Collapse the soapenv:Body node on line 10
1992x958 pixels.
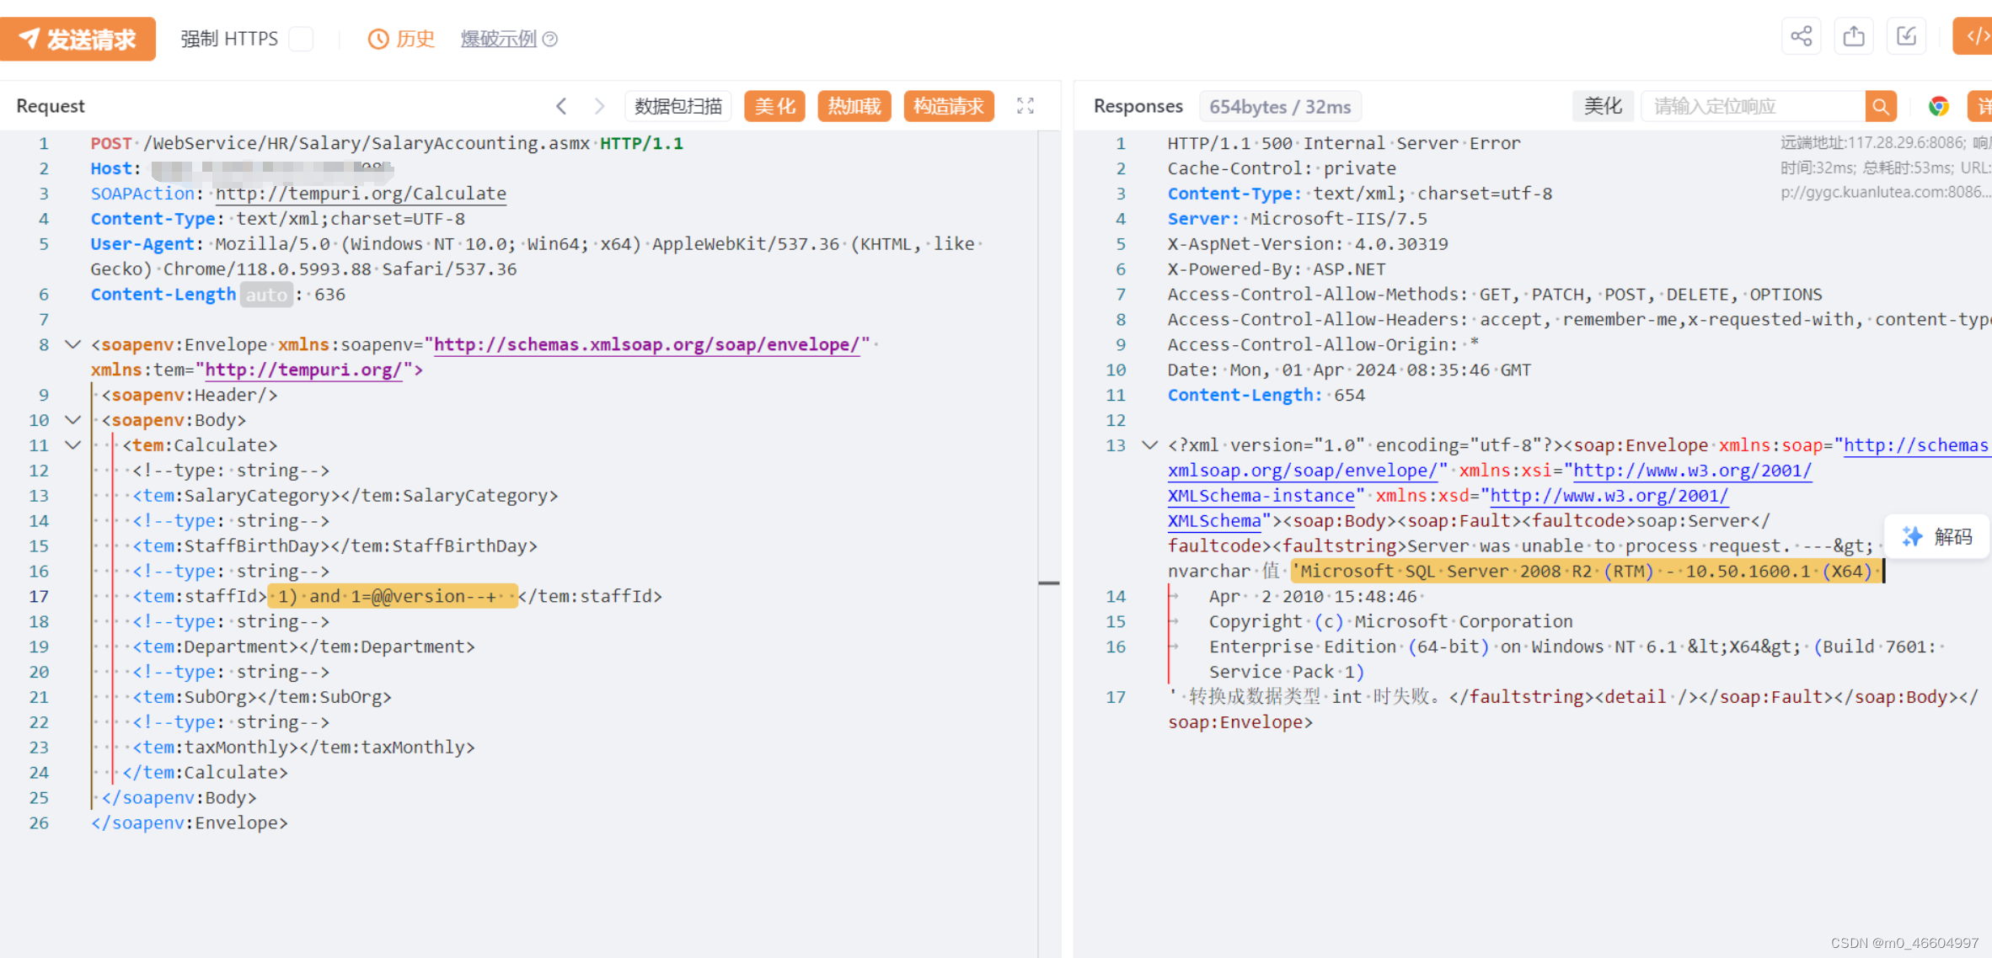[x=73, y=420]
